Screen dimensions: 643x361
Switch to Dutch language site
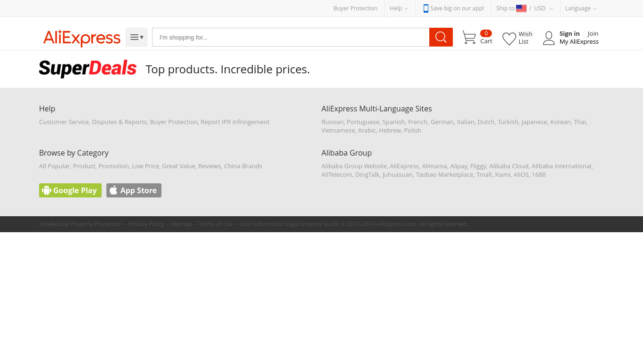point(486,122)
